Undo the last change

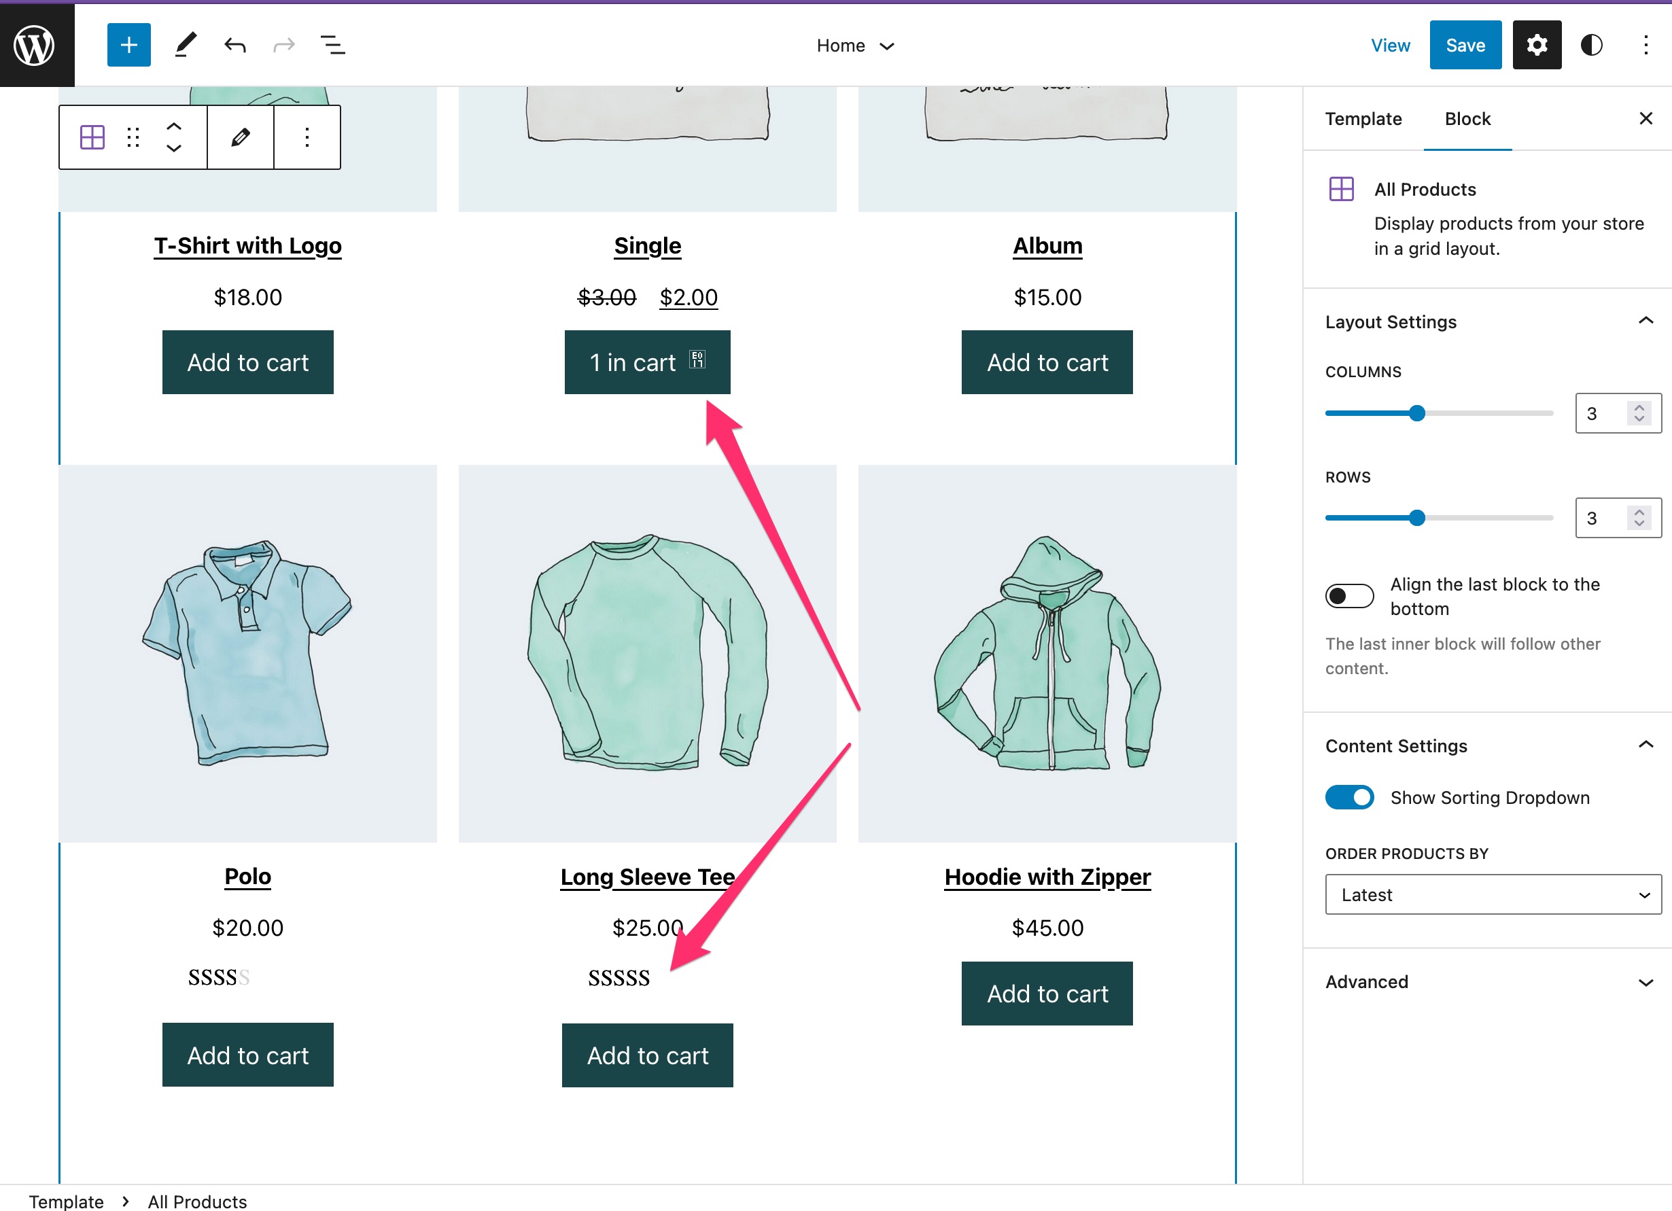234,44
